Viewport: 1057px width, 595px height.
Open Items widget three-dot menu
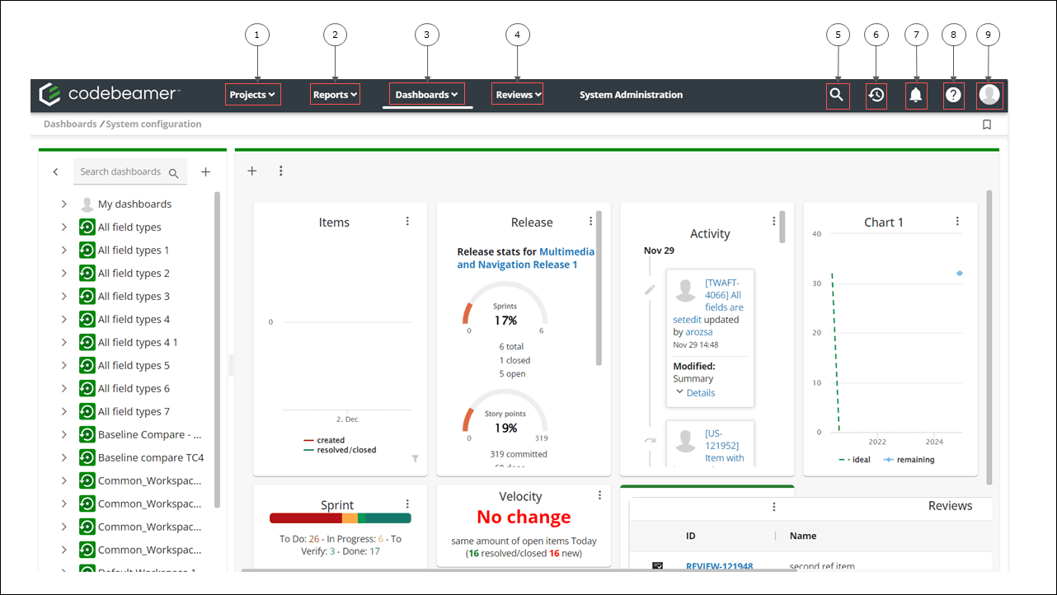(x=407, y=221)
